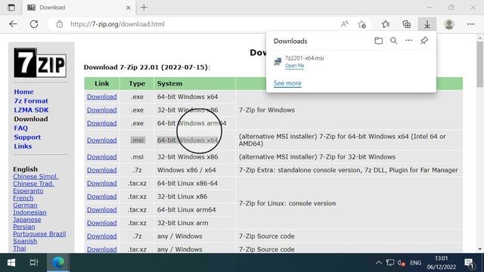Go back with the browser back arrow
This screenshot has height=272, width=484.
(x=13, y=24)
